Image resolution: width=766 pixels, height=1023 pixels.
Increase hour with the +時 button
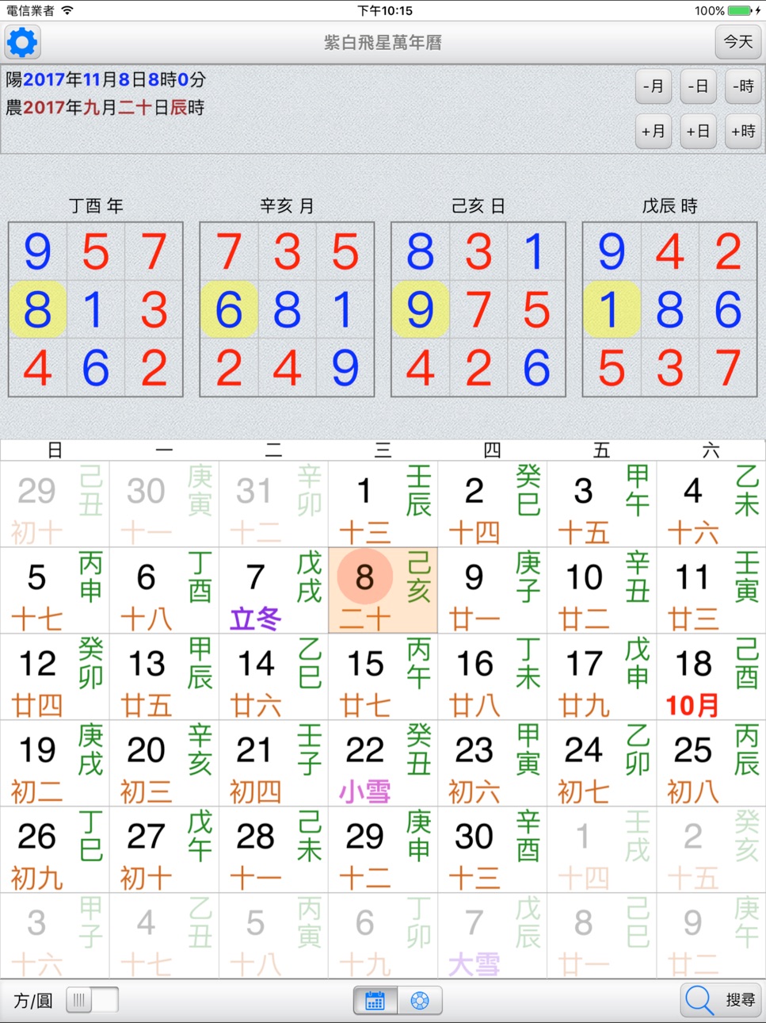coord(744,132)
